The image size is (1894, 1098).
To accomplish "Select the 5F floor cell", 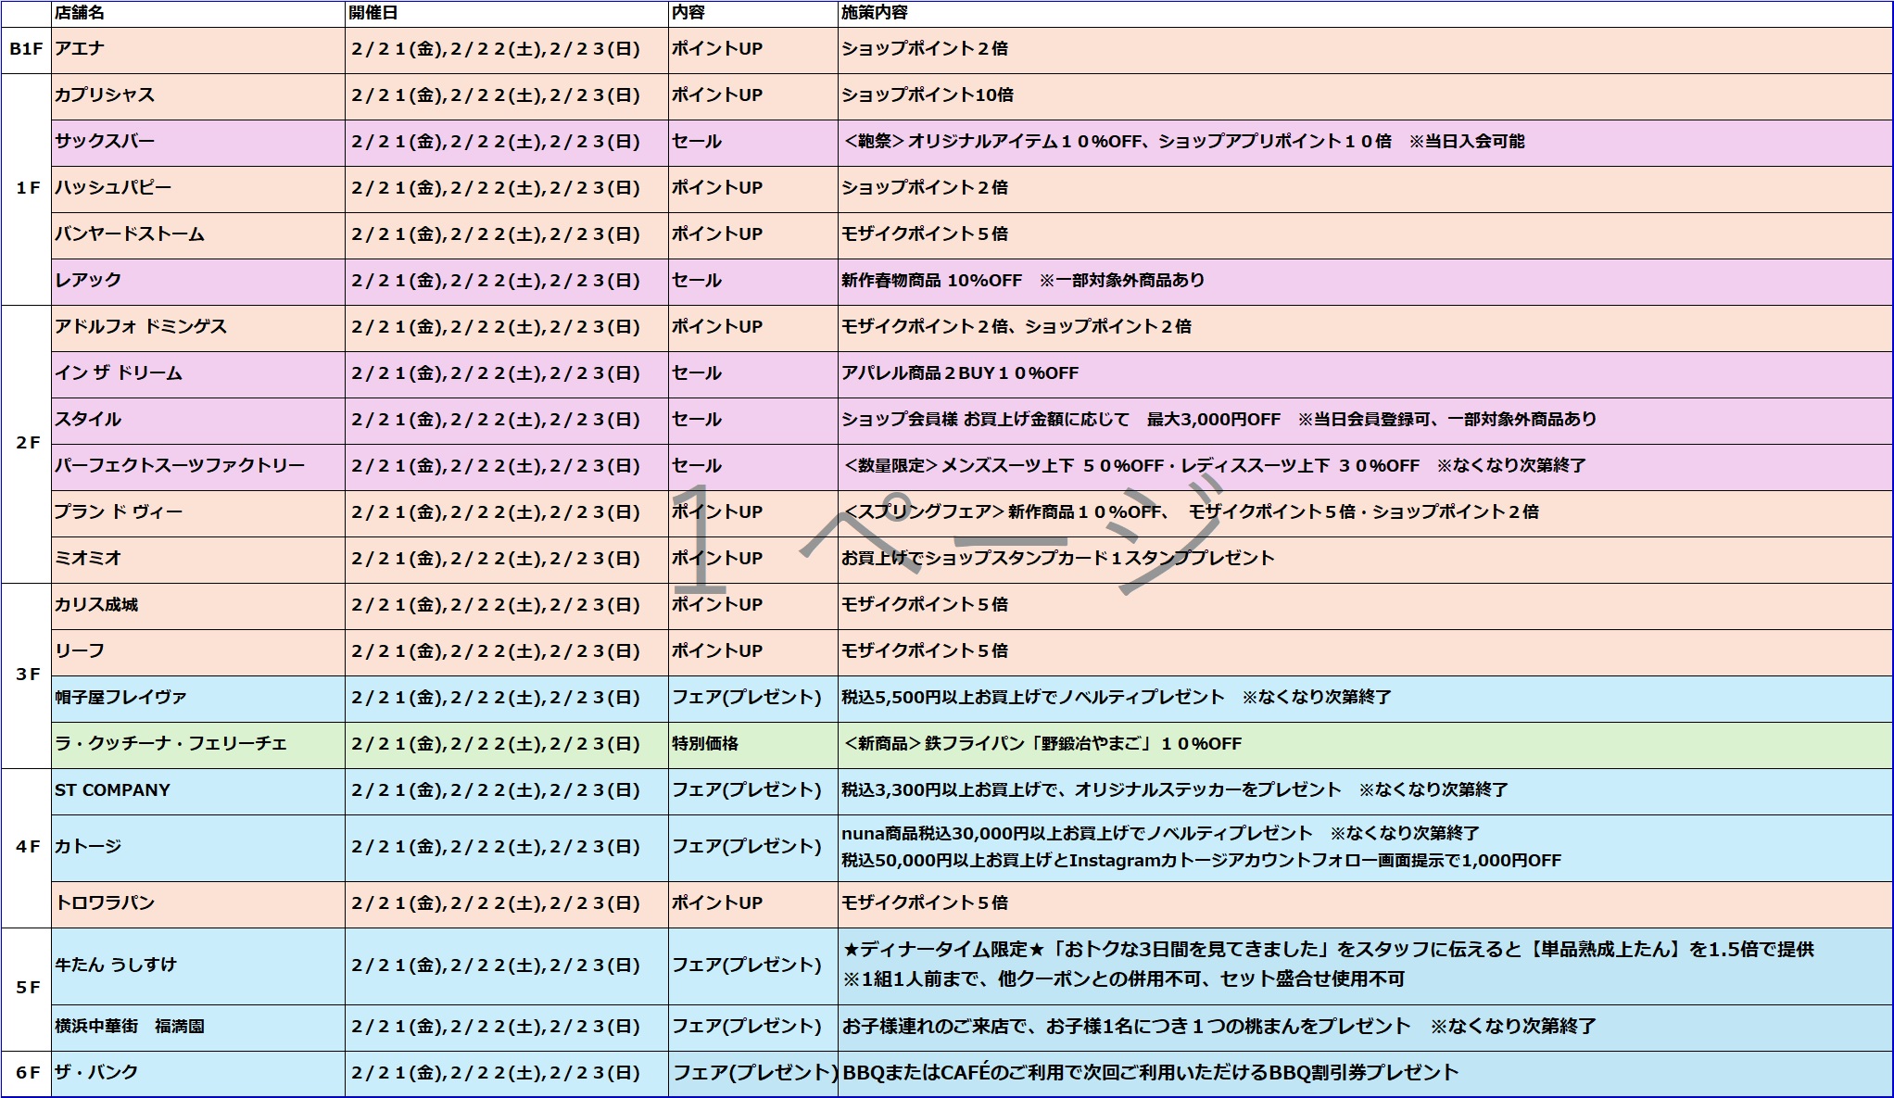I will coord(26,989).
